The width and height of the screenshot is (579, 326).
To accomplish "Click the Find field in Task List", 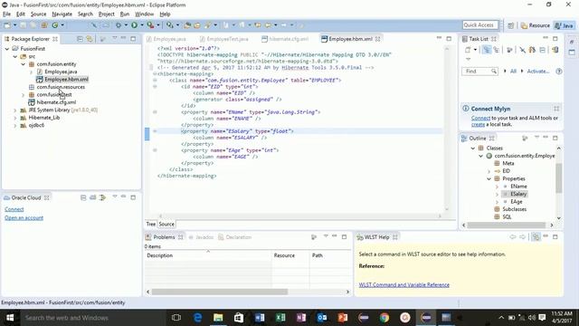I will coord(479,71).
